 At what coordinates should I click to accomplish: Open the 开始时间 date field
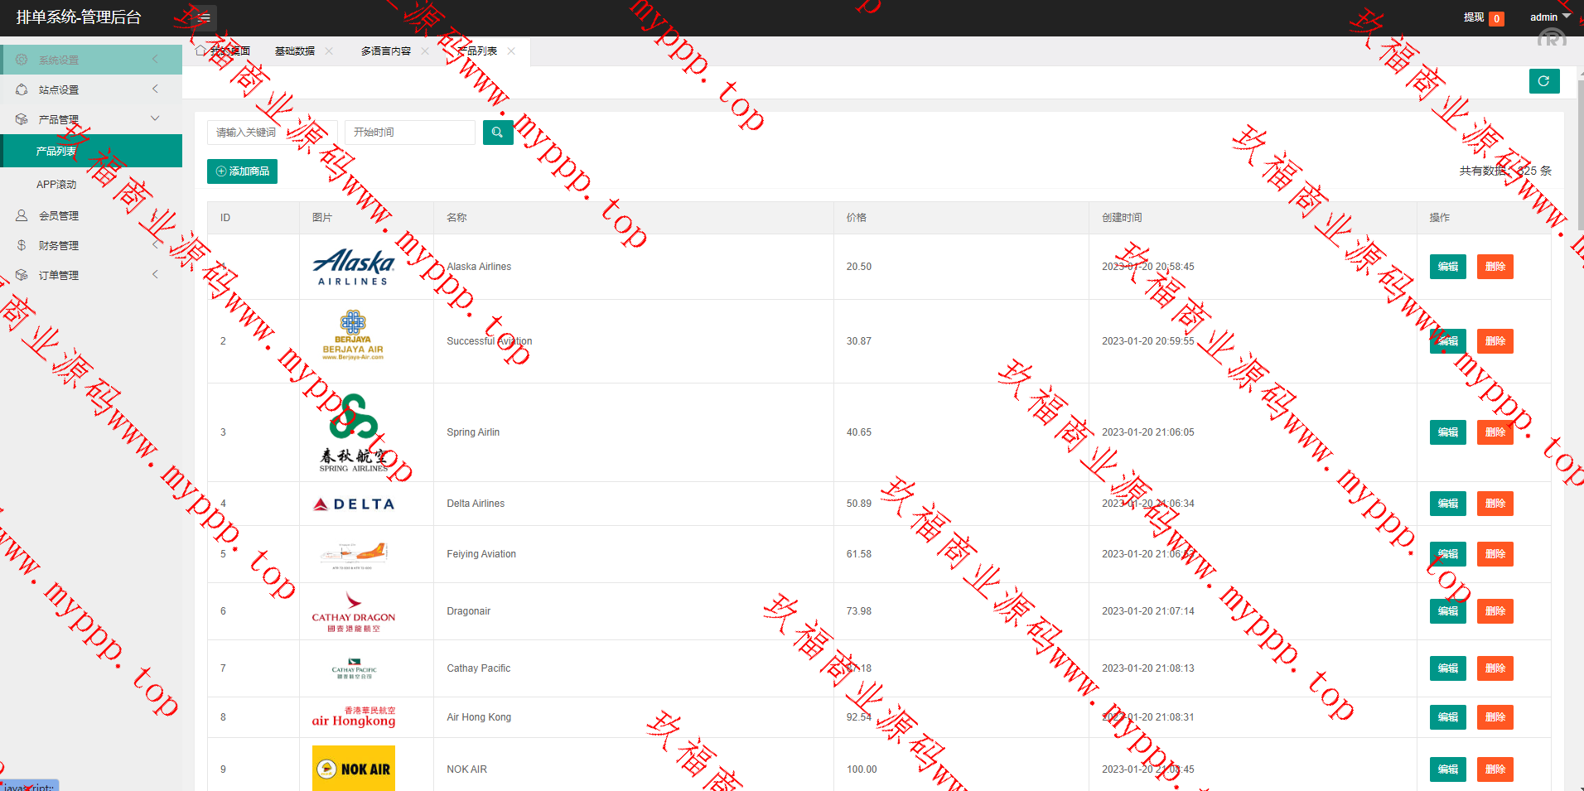(409, 133)
